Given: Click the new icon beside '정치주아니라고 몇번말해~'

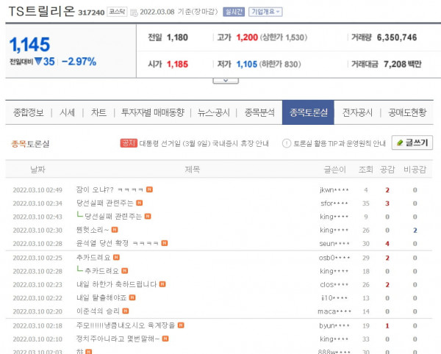Looking at the screenshot, I should point(165,339).
